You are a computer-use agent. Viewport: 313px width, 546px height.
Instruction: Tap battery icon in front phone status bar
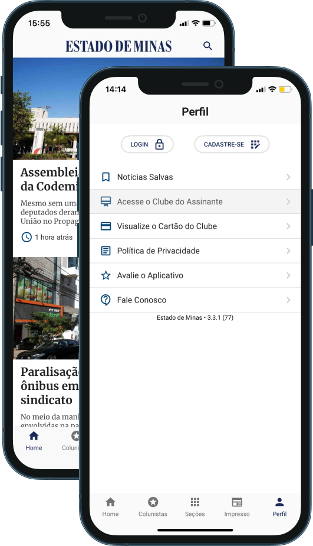pyautogui.click(x=285, y=90)
